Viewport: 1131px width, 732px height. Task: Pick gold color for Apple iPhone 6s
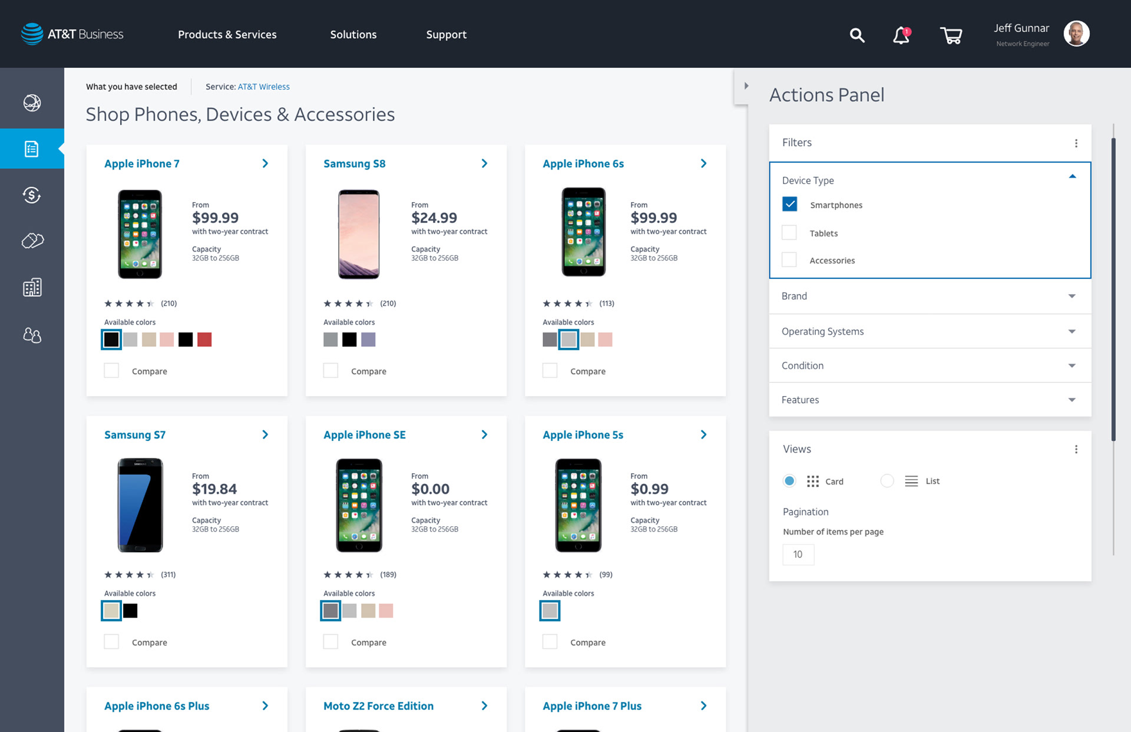coord(587,339)
